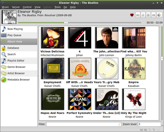This screenshot has height=132, width=164.
Task: Open the Now Playing view
Action: click(x=19, y=29)
